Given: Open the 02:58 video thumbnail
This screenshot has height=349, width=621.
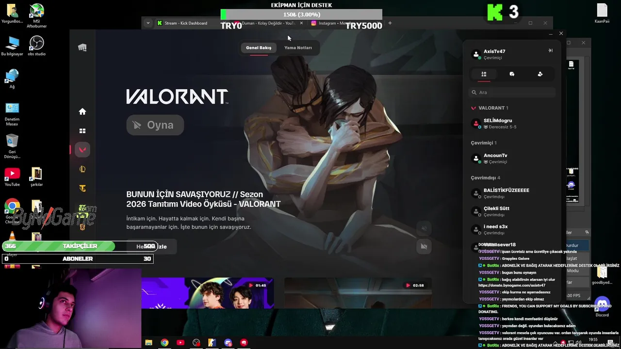Looking at the screenshot, I should (x=358, y=293).
